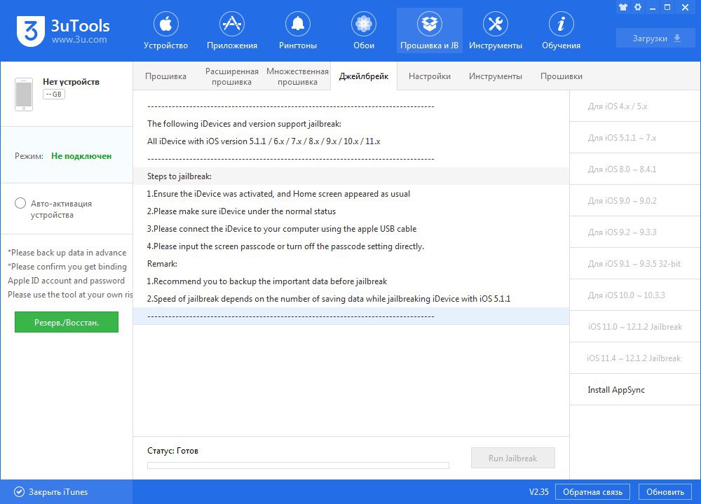Click line '3.Please connect the iDevice'
This screenshot has width=701, height=504.
tap(282, 229)
